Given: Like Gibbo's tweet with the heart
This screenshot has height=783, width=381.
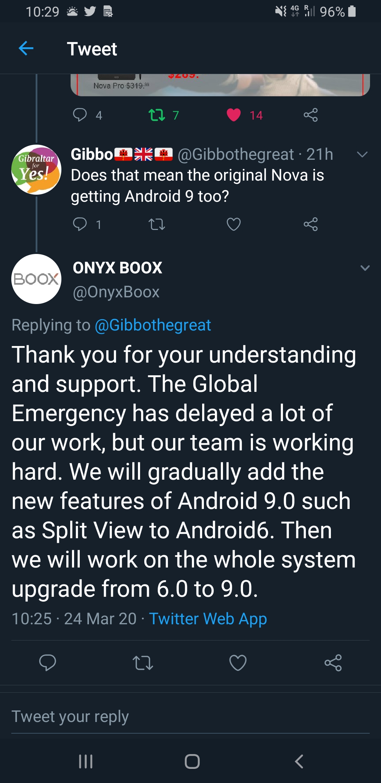Looking at the screenshot, I should coord(234,224).
